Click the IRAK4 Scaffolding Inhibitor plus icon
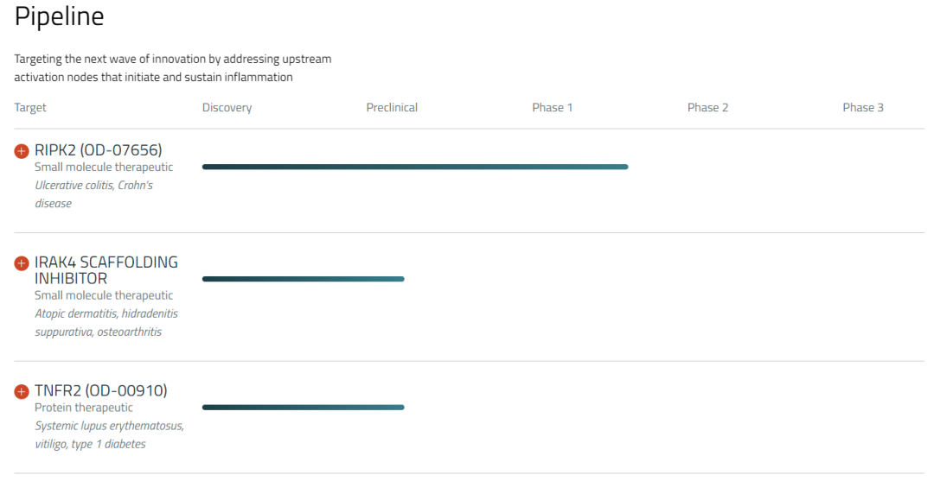 coord(22,263)
